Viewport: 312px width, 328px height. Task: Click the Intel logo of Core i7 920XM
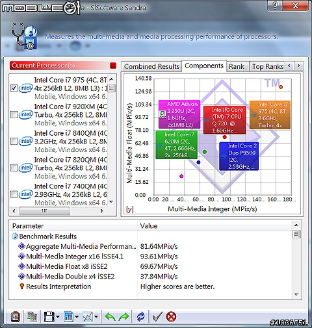click(x=25, y=114)
